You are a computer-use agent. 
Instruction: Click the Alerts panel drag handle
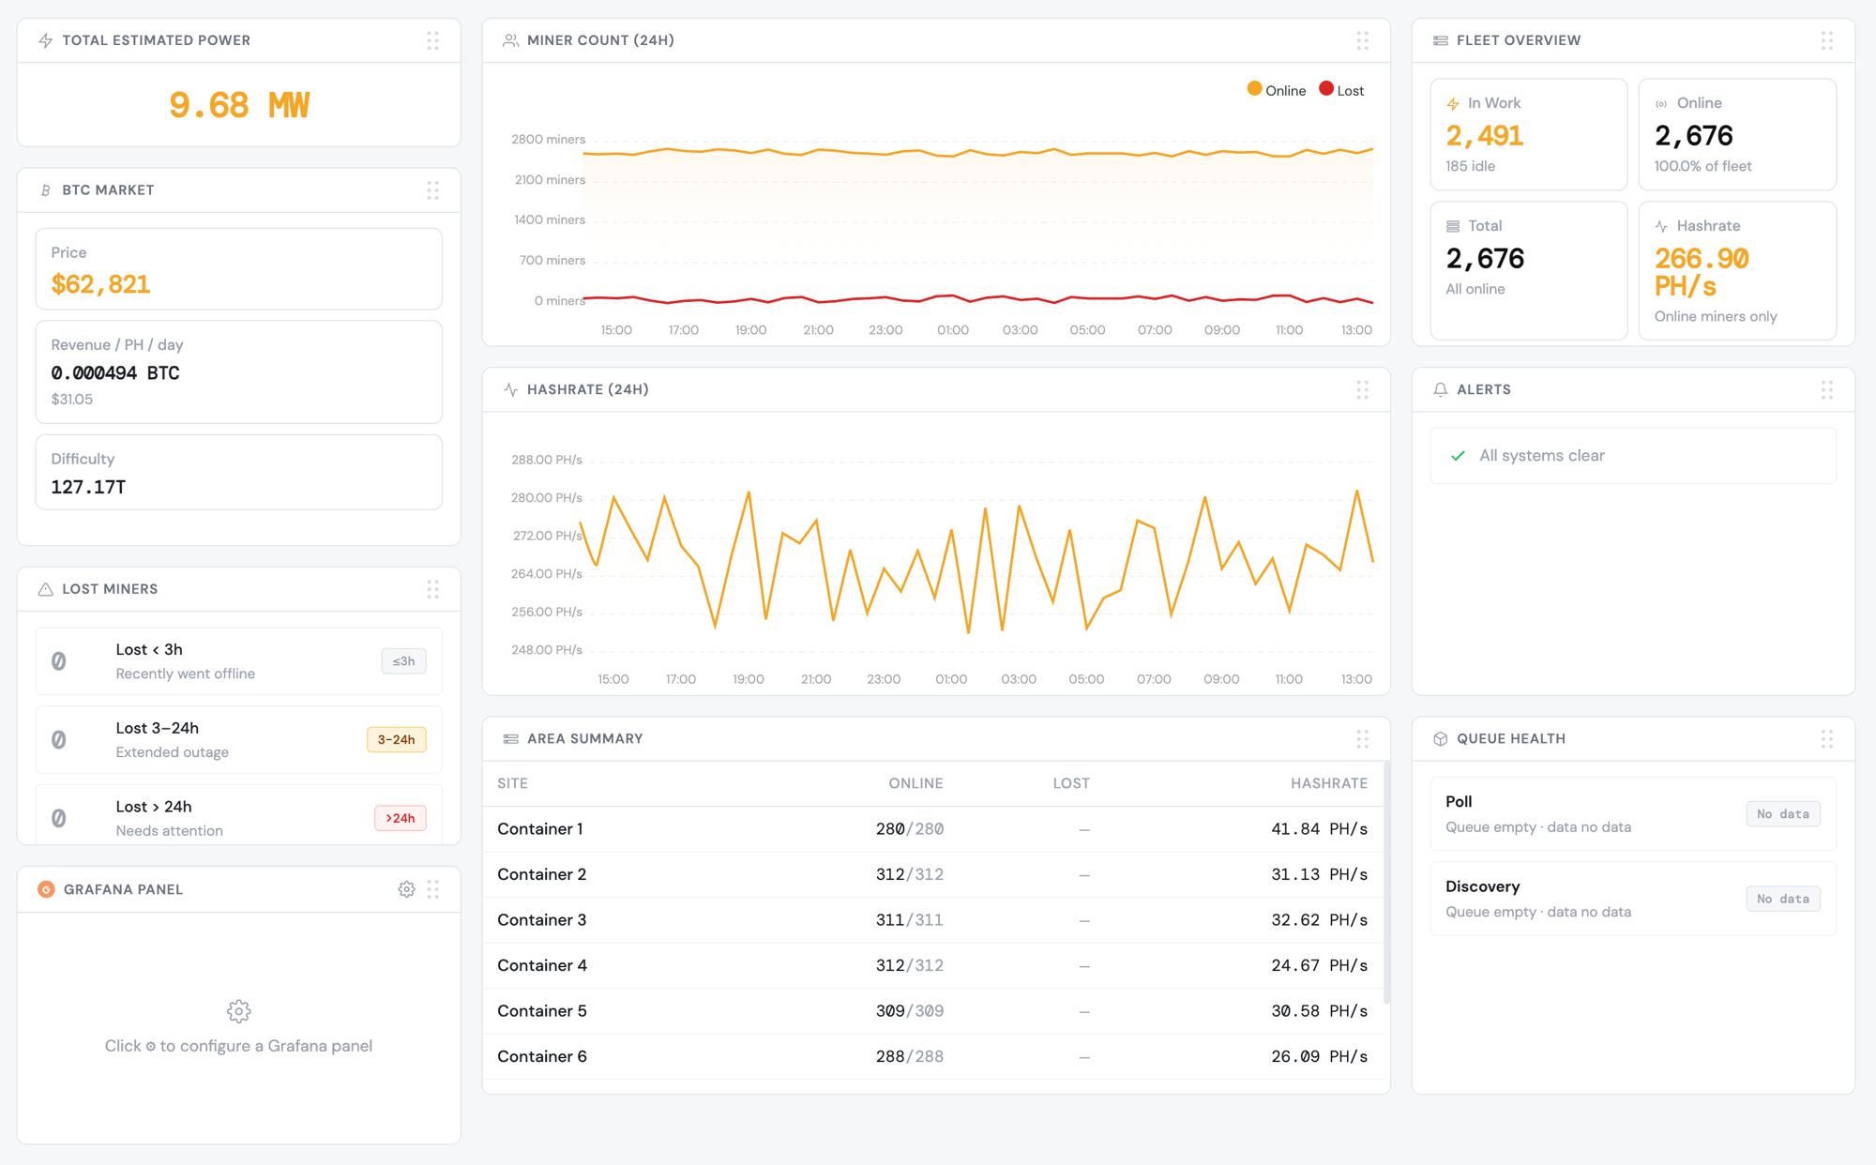(x=1826, y=389)
